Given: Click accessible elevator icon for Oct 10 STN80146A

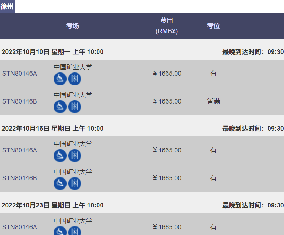Looking at the screenshot, I should point(75,79).
